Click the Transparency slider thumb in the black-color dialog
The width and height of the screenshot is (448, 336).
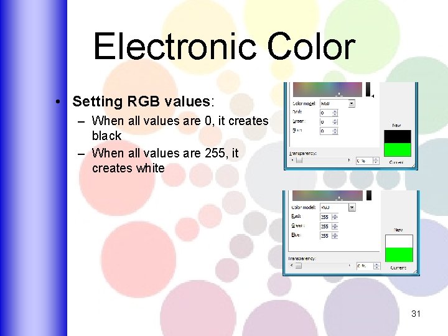299,161
